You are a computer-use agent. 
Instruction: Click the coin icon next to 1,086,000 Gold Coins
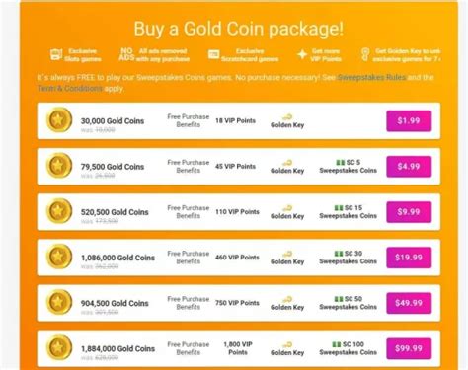tap(59, 257)
